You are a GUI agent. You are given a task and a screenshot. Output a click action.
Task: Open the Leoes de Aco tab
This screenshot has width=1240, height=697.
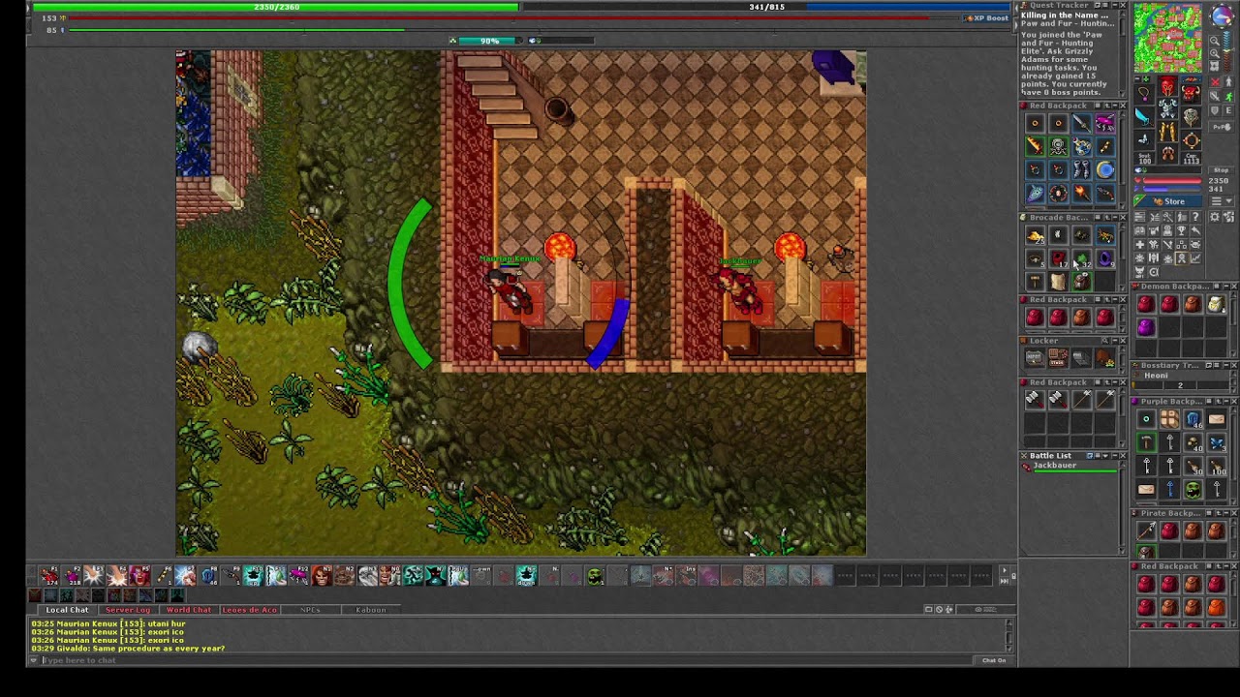pos(250,610)
